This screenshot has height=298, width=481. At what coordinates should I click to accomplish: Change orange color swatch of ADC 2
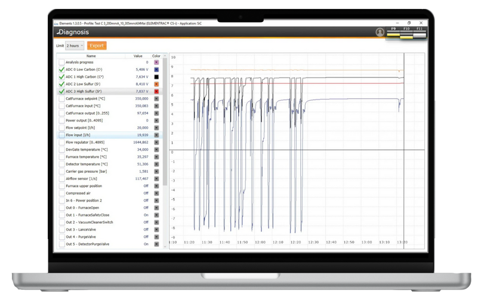pyautogui.click(x=156, y=84)
